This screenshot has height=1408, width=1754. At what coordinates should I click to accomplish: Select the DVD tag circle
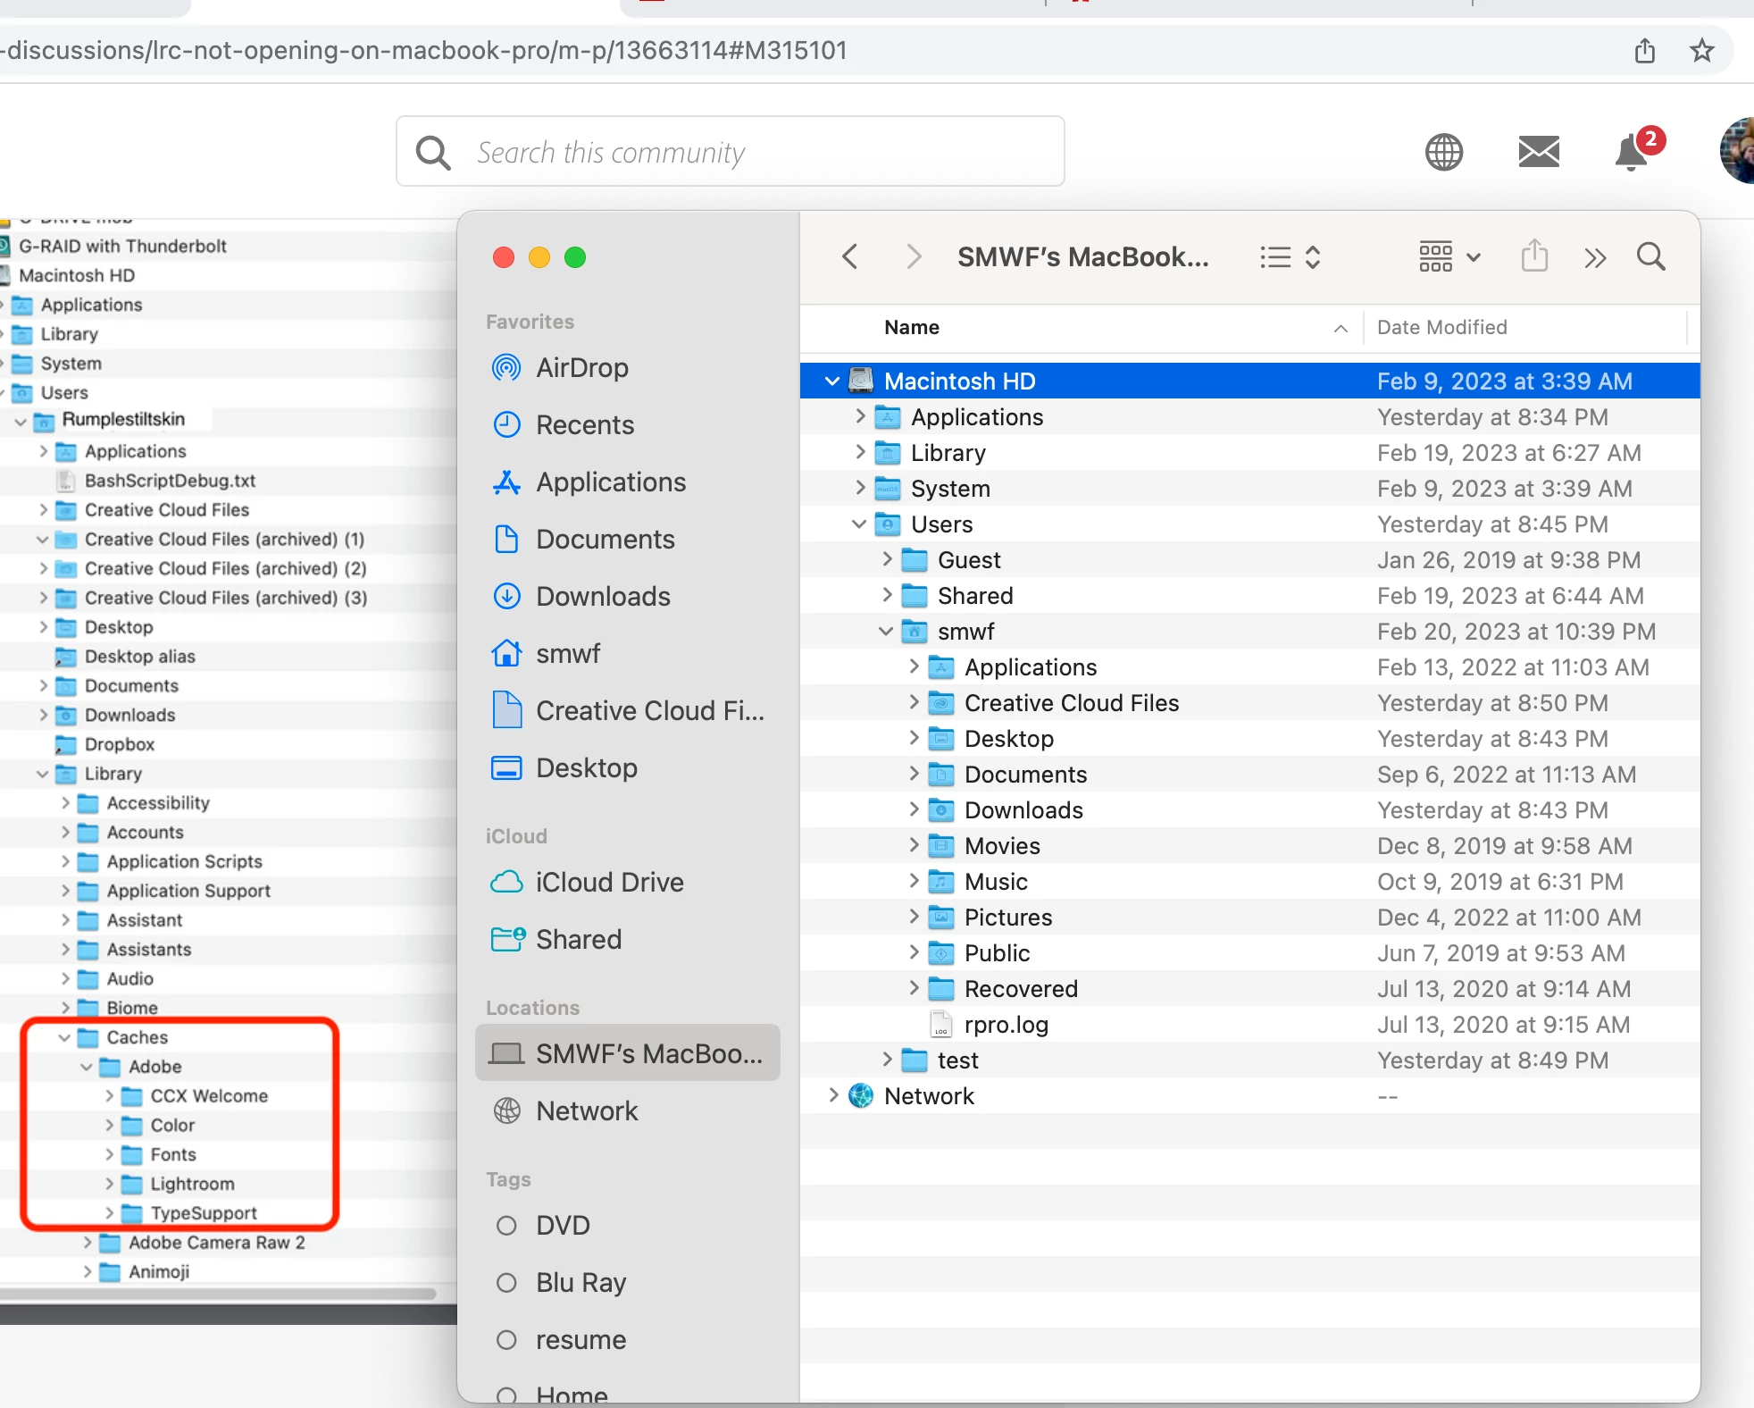506,1225
